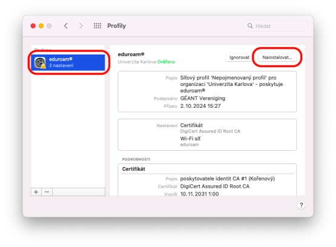Click 'DigiCert Assured ID Root CA' under Nastavení
Viewport: 336px width, 247px height.
coord(210,131)
